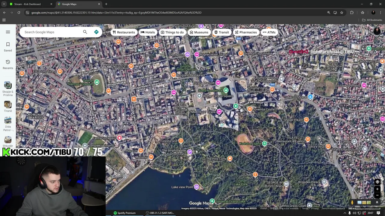Go back to the previous page
Viewport: 385px width, 216px height.
coord(4,13)
